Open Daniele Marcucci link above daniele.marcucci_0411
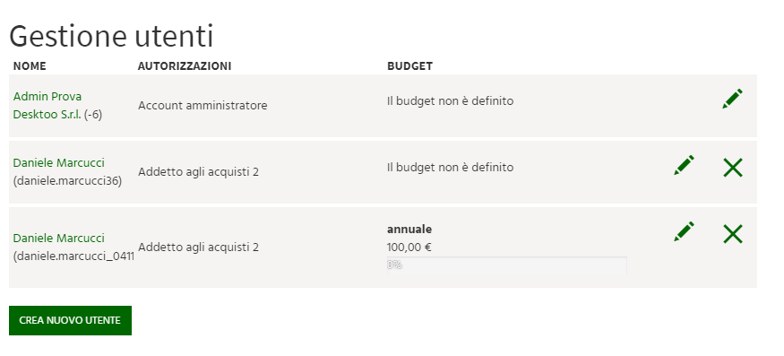The width and height of the screenshot is (784, 356). [x=58, y=238]
